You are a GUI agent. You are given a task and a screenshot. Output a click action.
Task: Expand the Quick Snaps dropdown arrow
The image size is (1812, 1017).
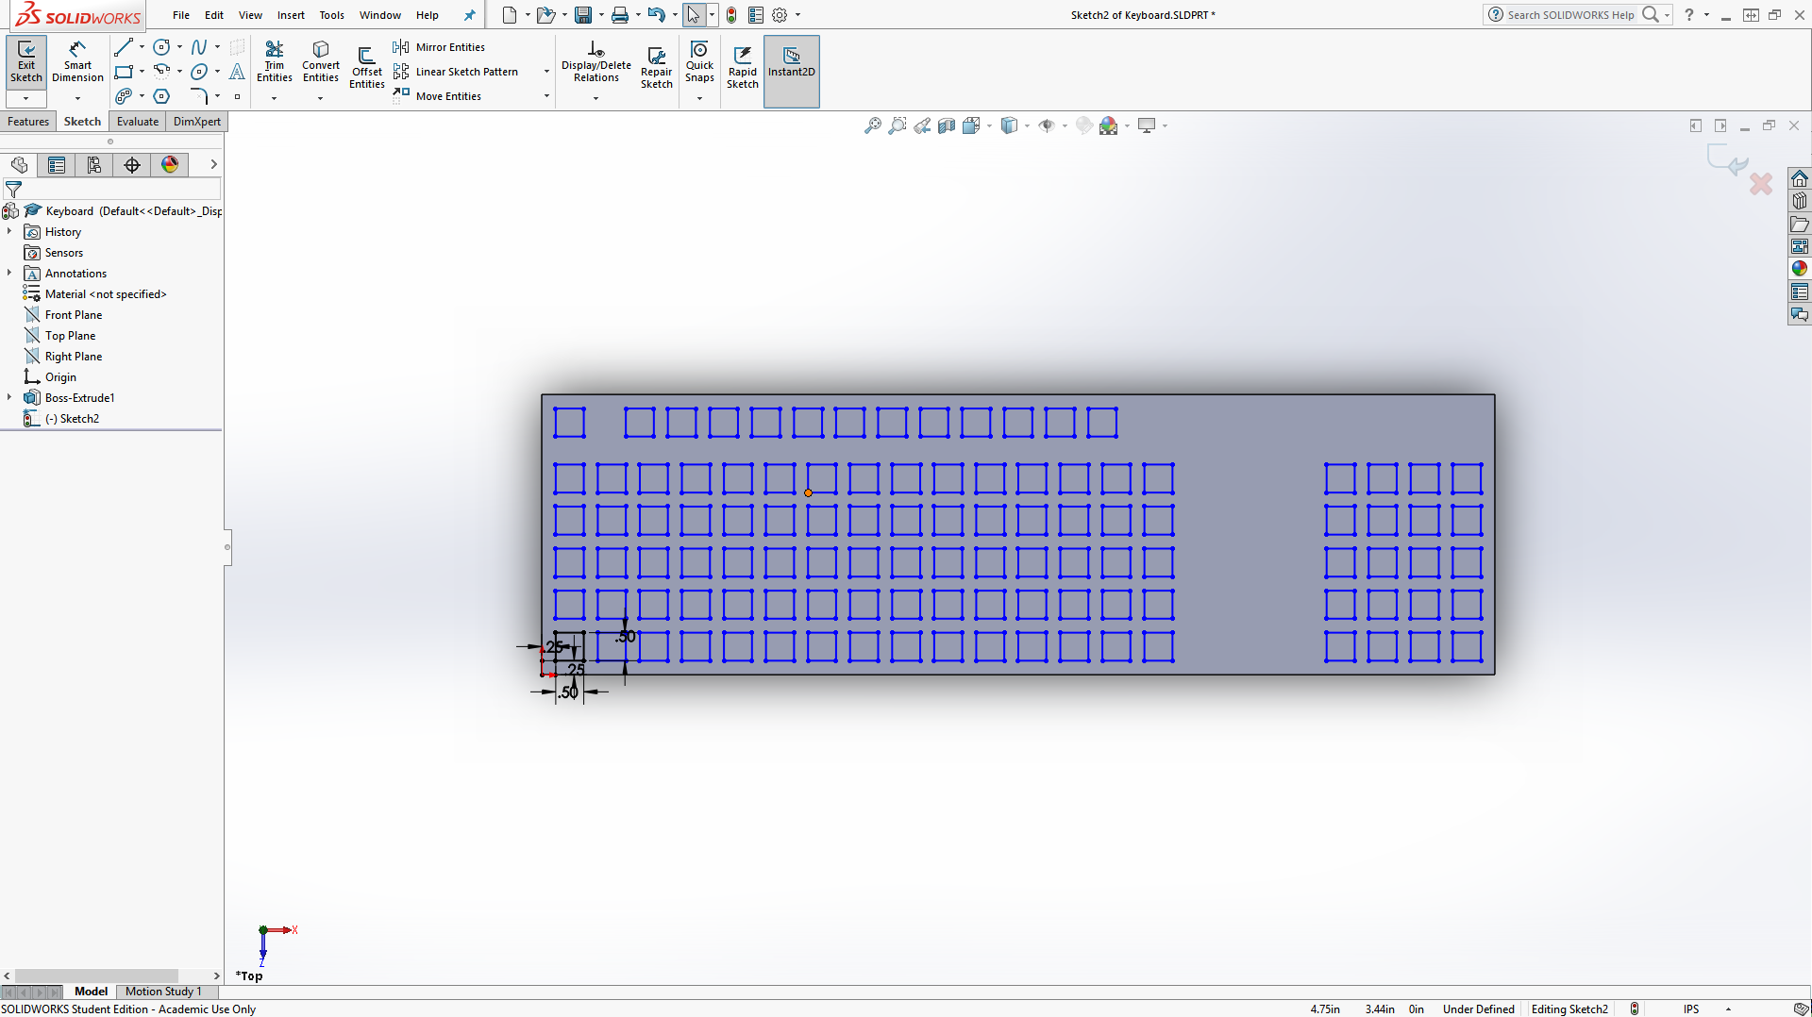coord(699,98)
